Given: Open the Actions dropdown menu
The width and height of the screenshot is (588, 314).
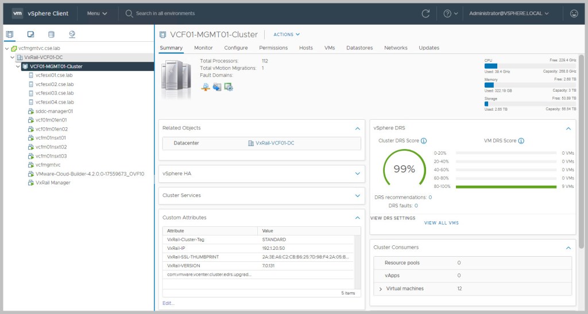Looking at the screenshot, I should (x=287, y=35).
